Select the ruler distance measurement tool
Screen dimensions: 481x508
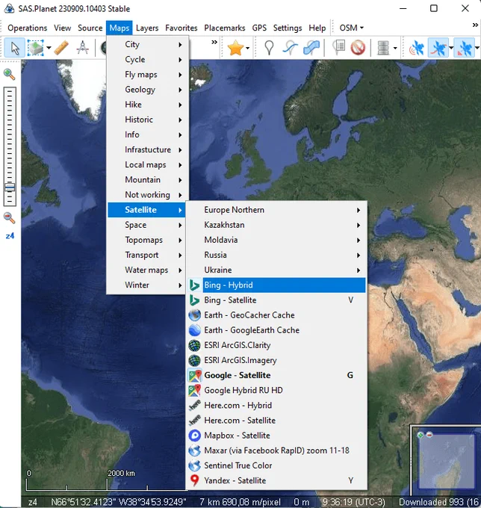coord(61,48)
